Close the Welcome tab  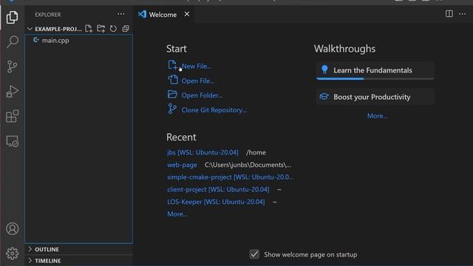pyautogui.click(x=187, y=14)
